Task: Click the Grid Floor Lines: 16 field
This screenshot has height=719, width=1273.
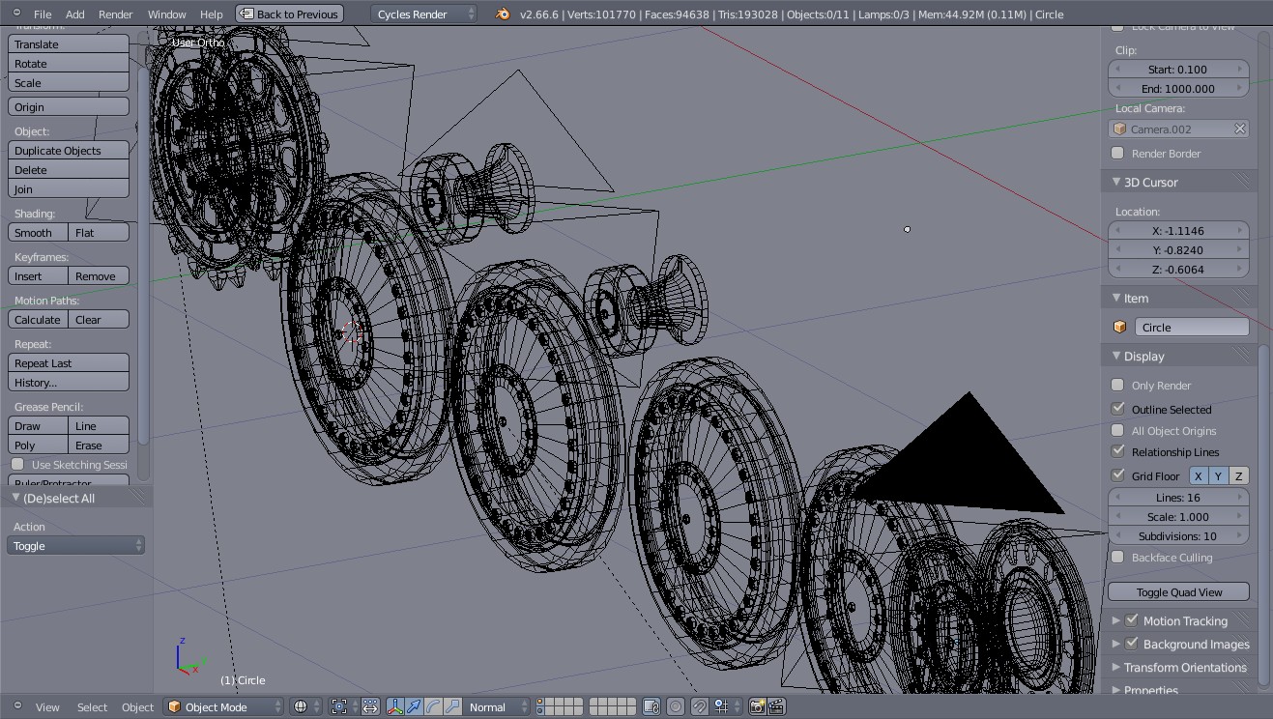Action: [1179, 497]
